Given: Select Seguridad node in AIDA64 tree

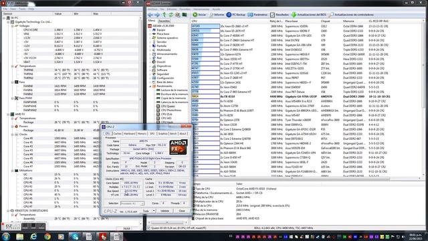Looking at the screenshot, I should [x=160, y=74].
